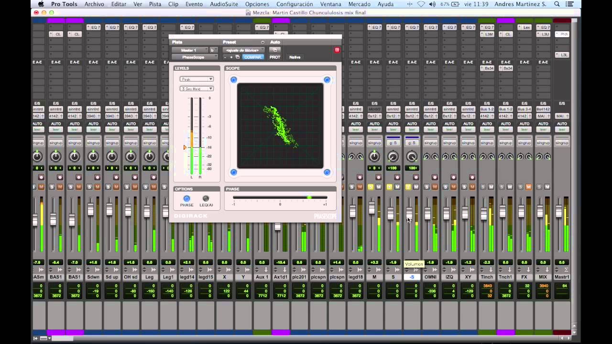Open the Master 1 track selector
The image size is (612, 344).
tap(190, 50)
